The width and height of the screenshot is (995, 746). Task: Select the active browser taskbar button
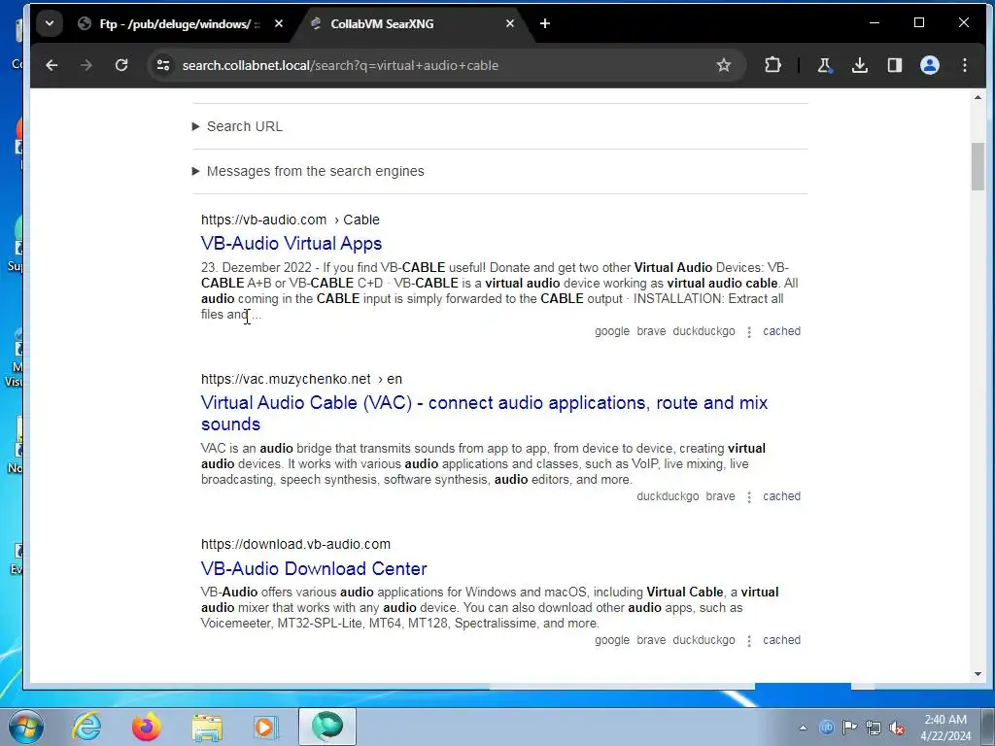(x=327, y=727)
